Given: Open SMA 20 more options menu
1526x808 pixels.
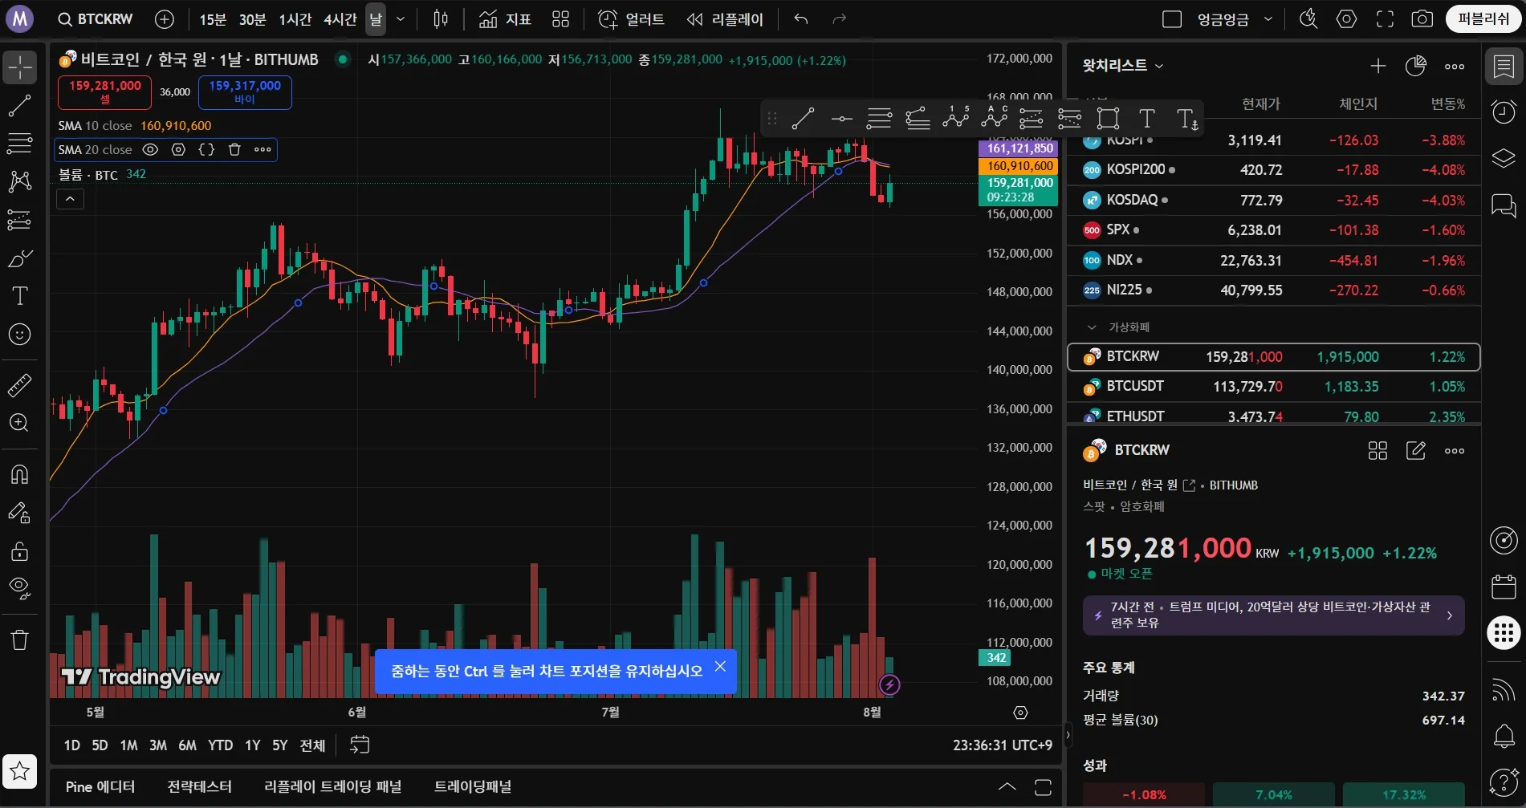Looking at the screenshot, I should (x=262, y=149).
